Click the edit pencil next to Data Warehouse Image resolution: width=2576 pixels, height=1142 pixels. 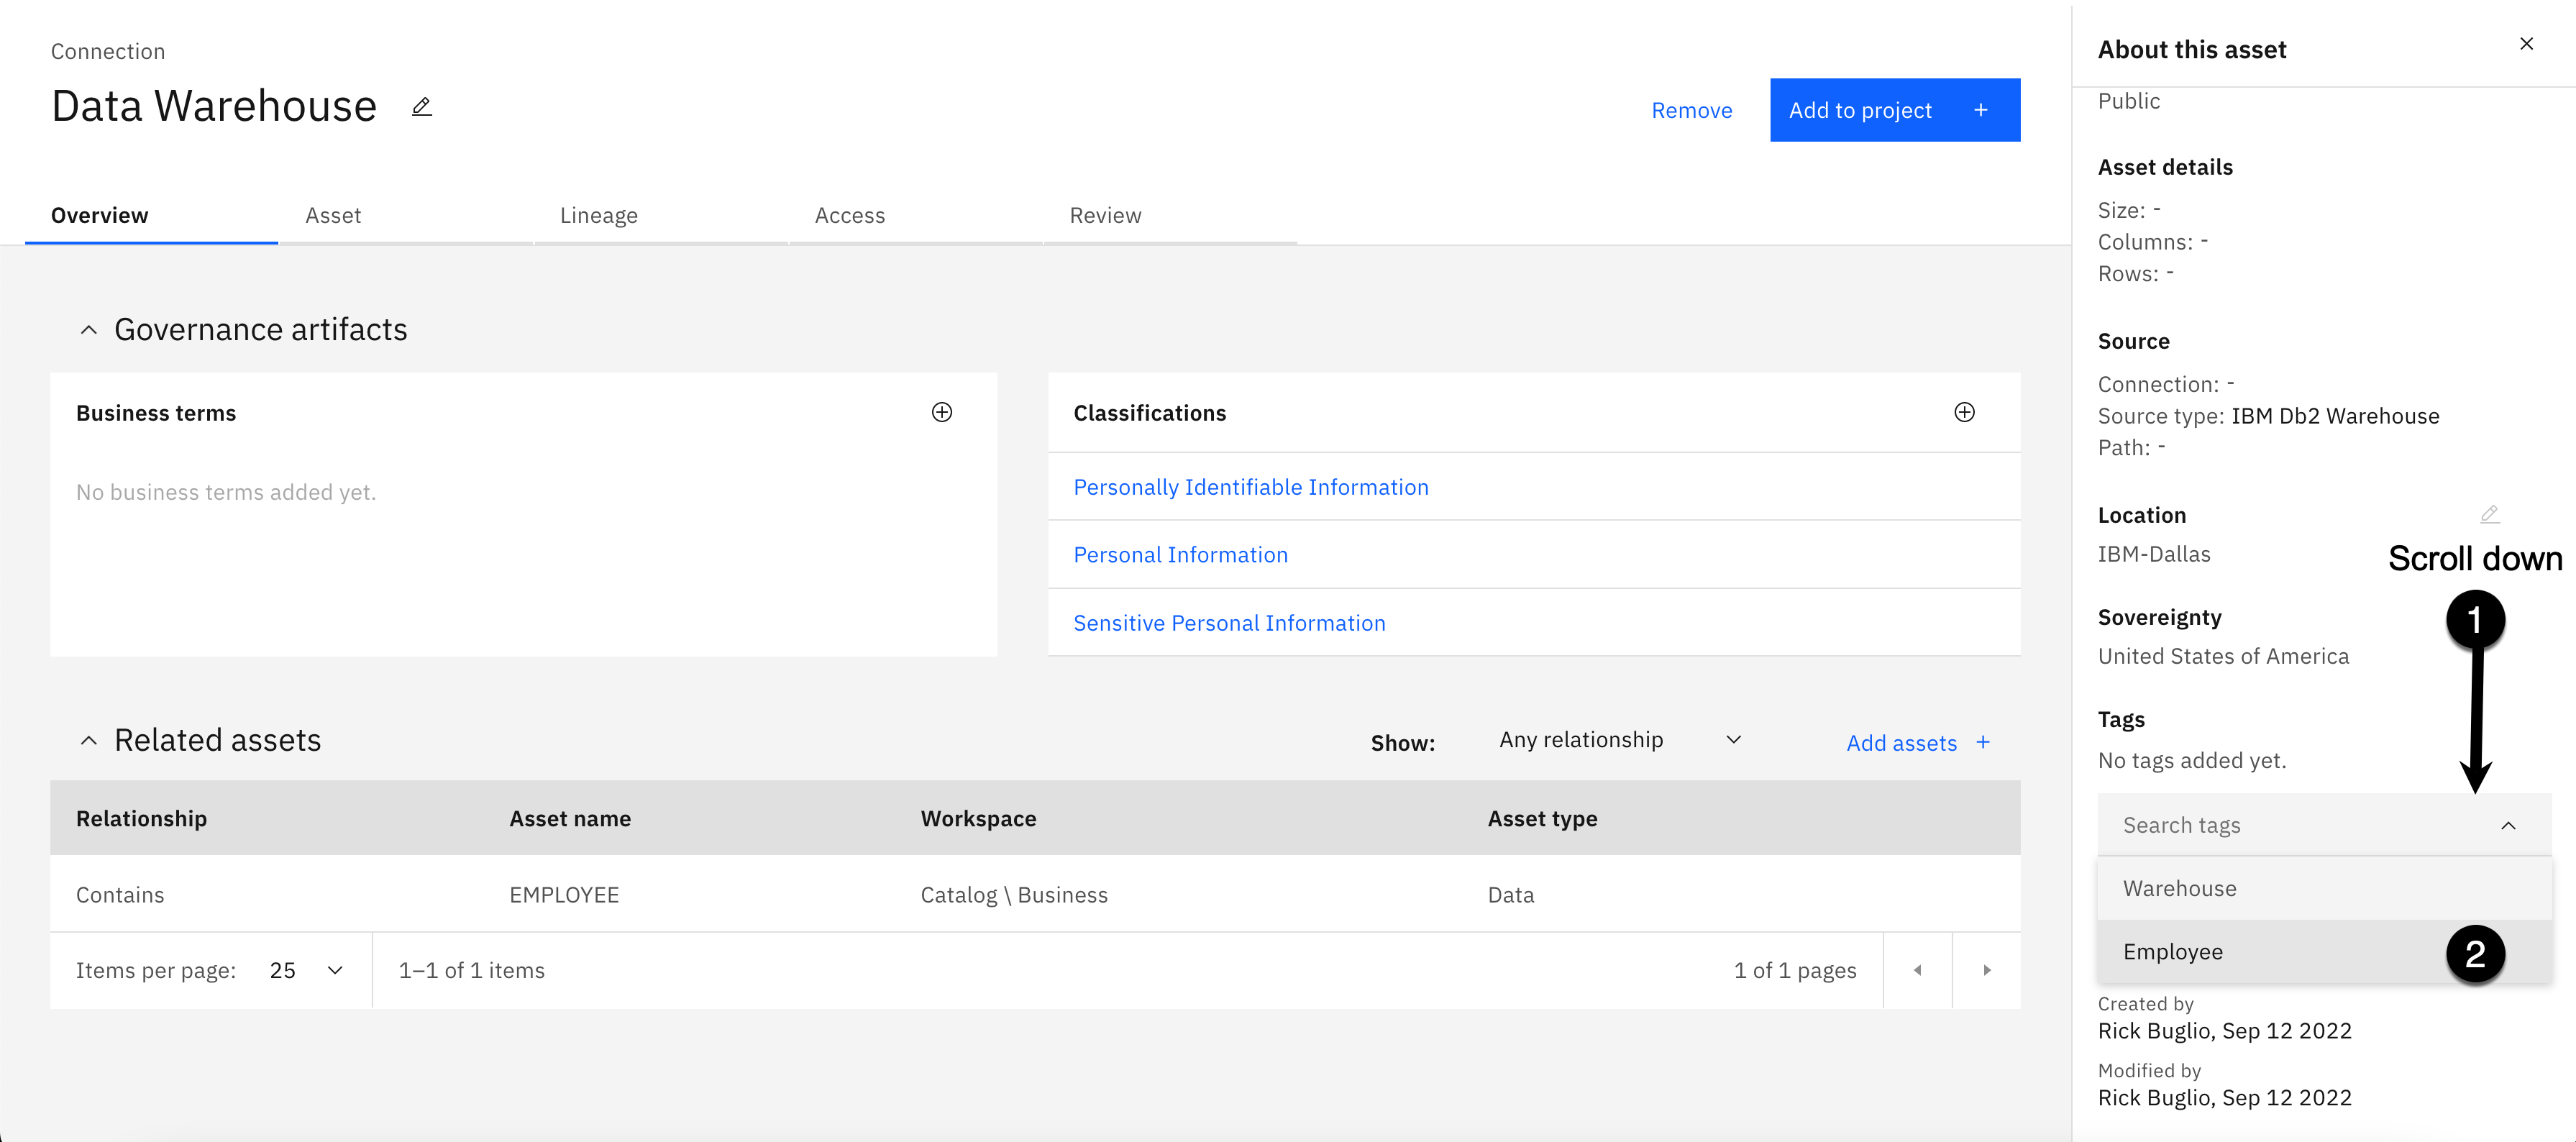tap(422, 107)
